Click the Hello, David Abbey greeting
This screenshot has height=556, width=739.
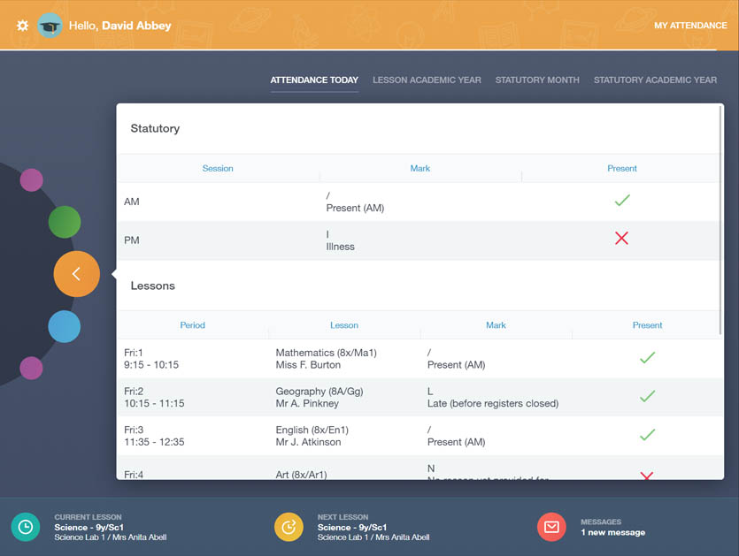(x=120, y=26)
